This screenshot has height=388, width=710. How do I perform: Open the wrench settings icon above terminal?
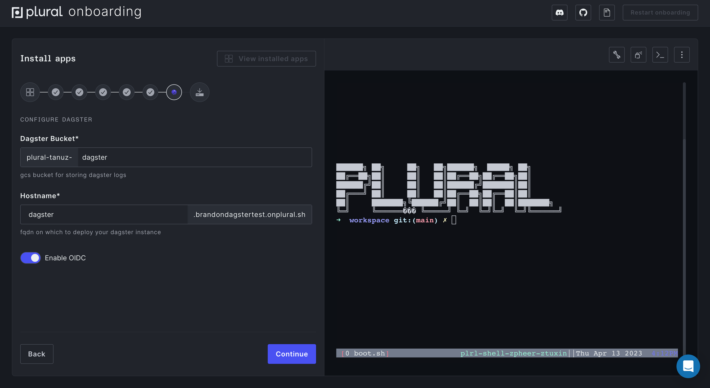pyautogui.click(x=617, y=55)
